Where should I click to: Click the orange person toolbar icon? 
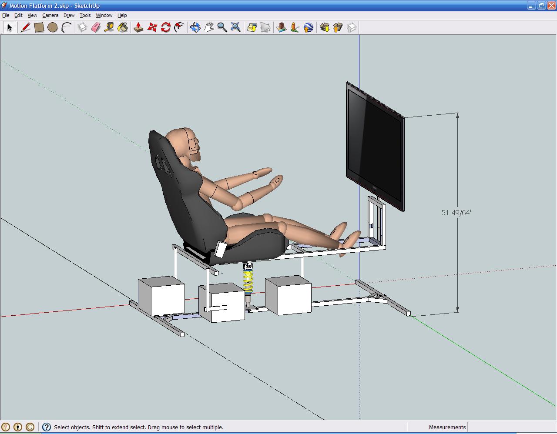tap(295, 27)
